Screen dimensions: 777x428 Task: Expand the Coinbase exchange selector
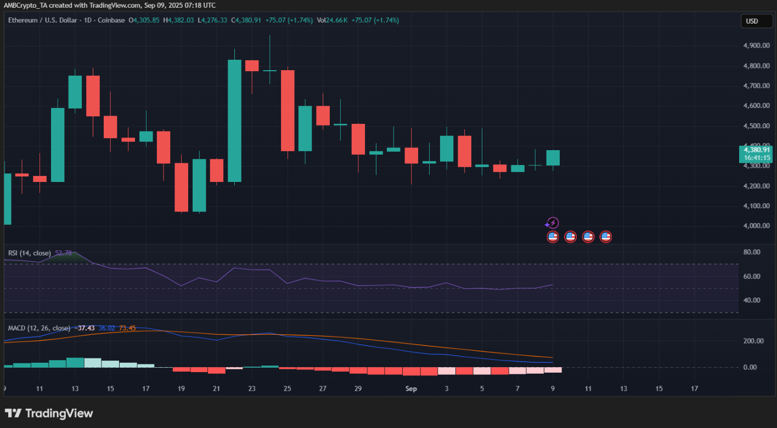coord(111,21)
